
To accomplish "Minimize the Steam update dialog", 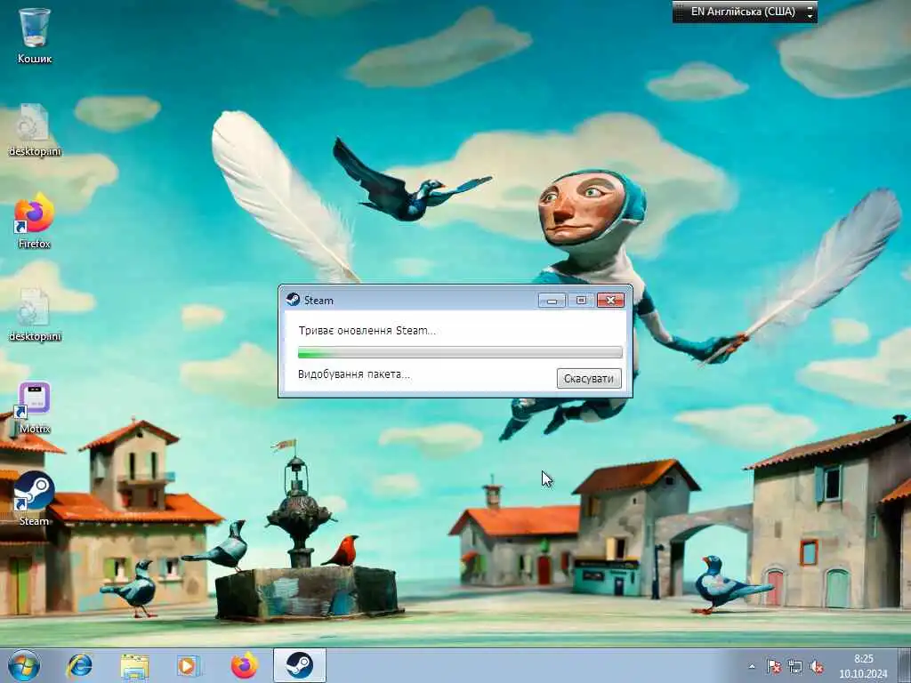I will (552, 301).
